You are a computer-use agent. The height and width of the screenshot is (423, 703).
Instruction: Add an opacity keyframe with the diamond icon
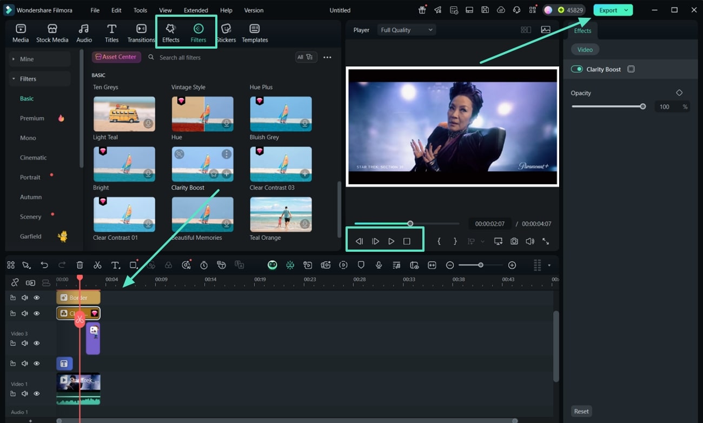click(679, 93)
